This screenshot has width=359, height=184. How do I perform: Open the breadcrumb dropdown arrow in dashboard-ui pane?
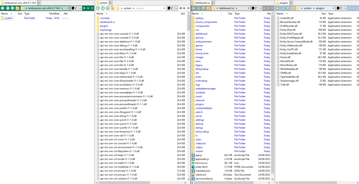point(248,8)
